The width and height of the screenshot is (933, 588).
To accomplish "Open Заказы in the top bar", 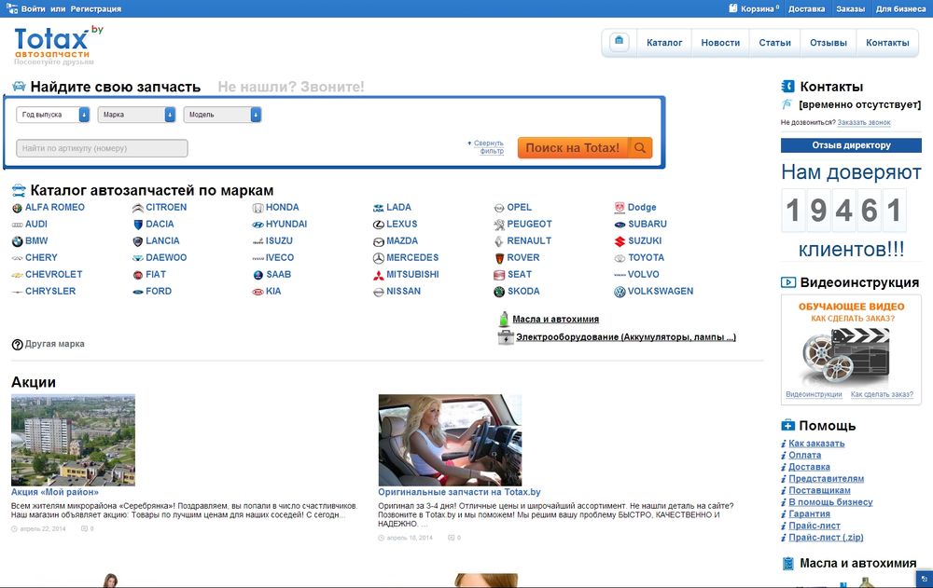I will 850,9.
